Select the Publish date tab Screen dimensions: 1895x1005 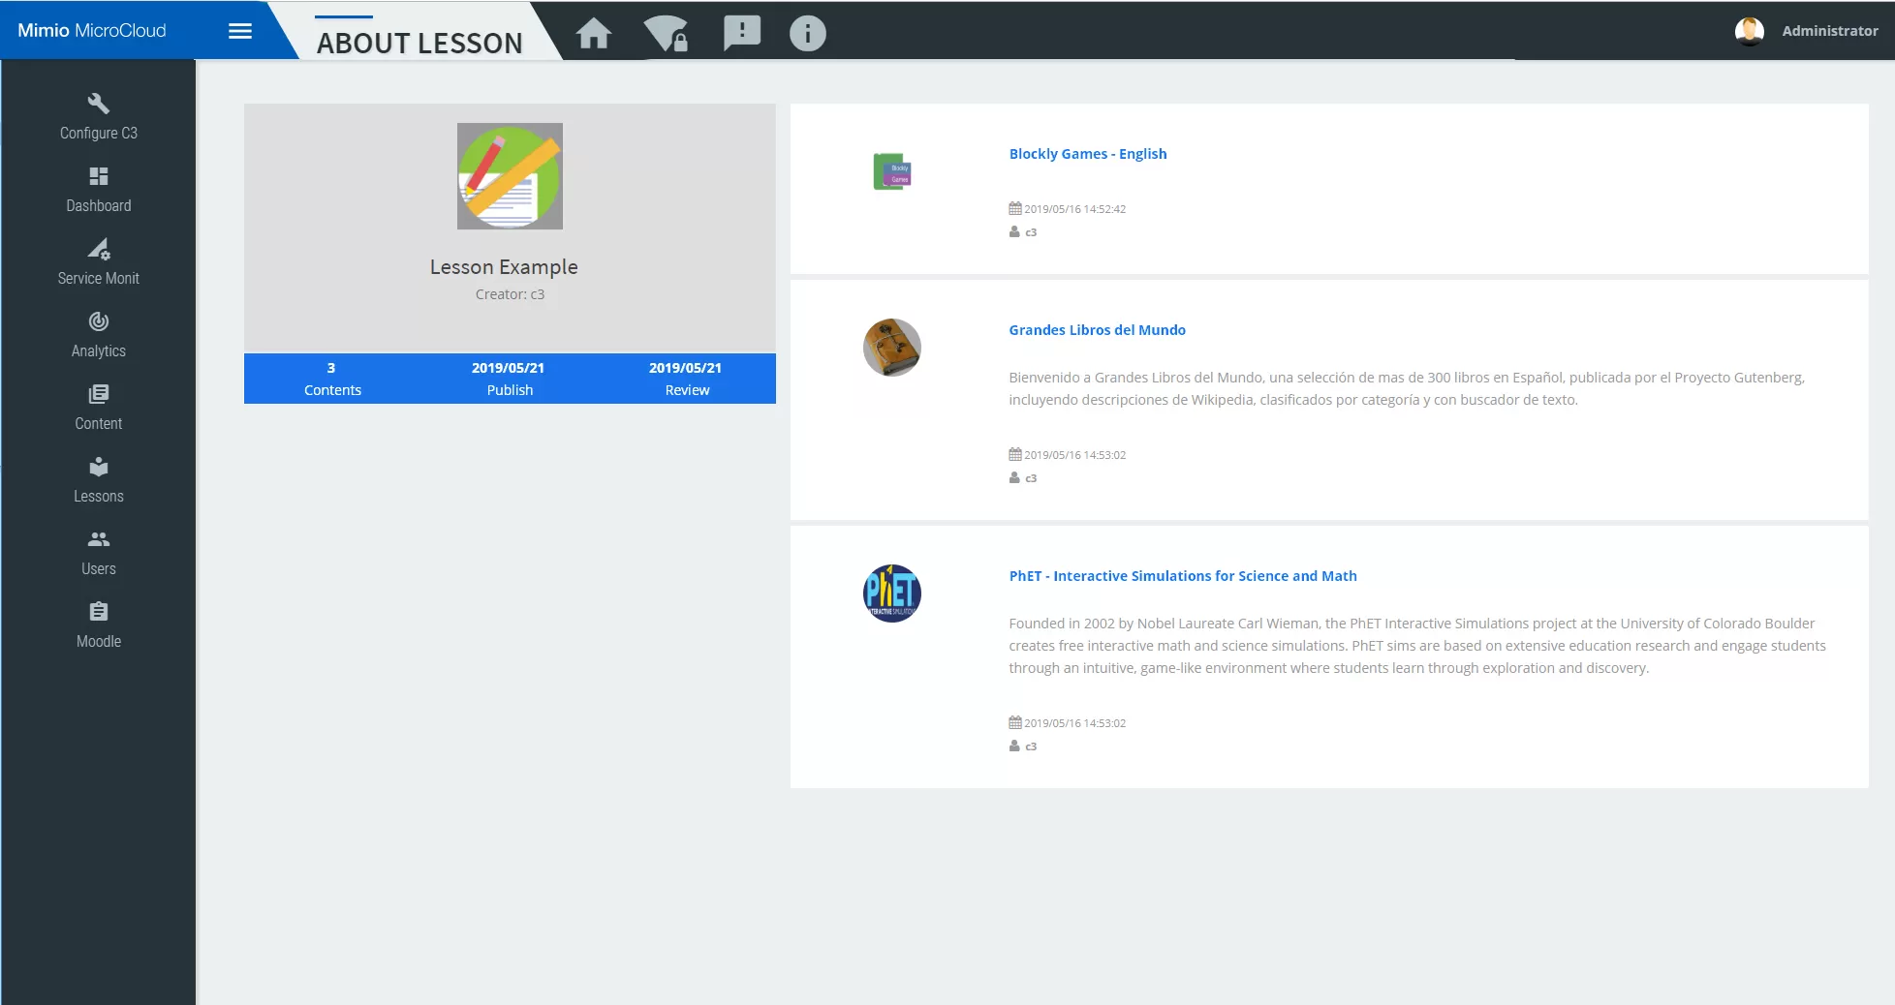tap(510, 379)
